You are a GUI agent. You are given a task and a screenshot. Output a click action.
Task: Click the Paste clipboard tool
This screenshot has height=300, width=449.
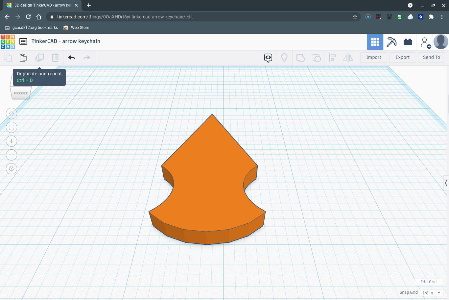(23, 58)
